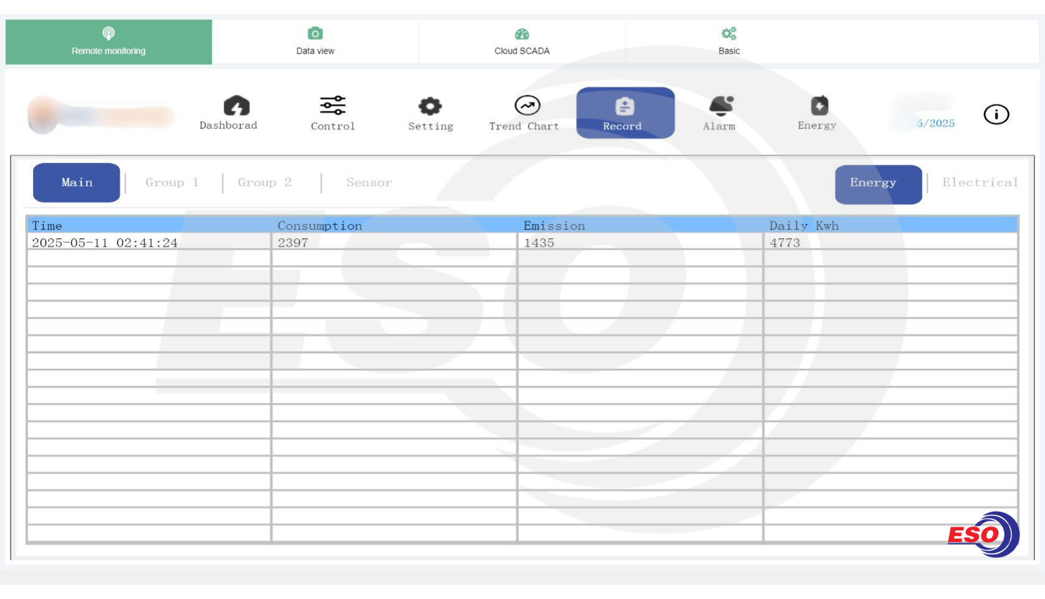
Task: Click the Consumption column header
Action: click(319, 225)
